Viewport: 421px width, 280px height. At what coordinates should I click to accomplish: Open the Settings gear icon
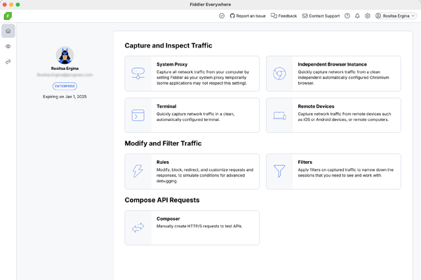pos(367,15)
